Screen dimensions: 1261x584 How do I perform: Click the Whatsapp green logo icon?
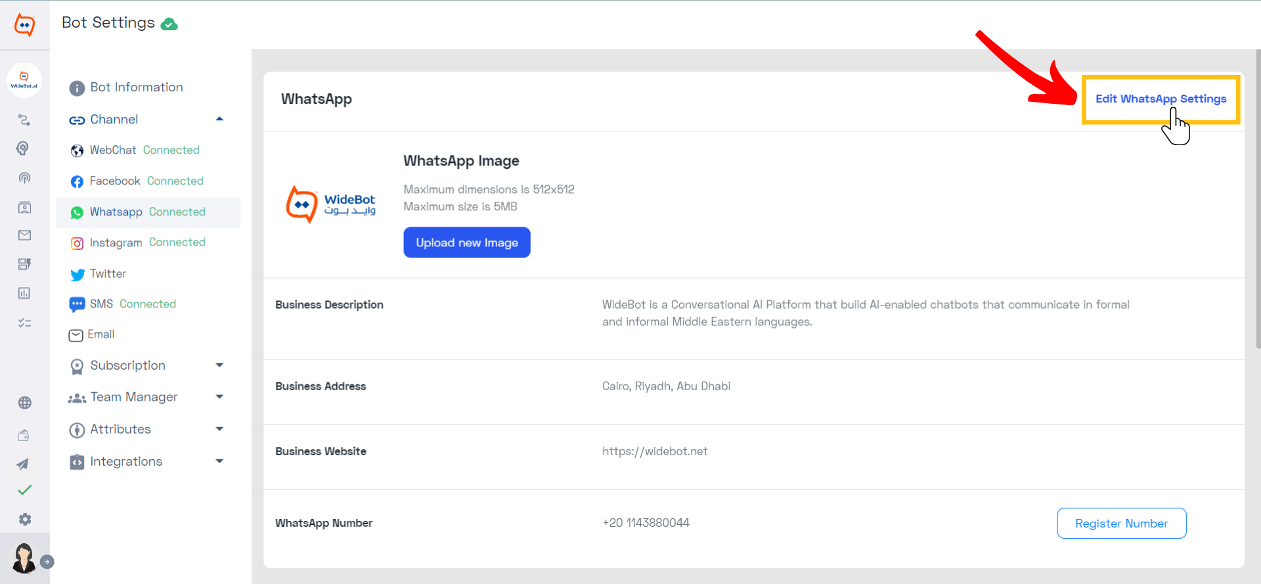point(77,213)
